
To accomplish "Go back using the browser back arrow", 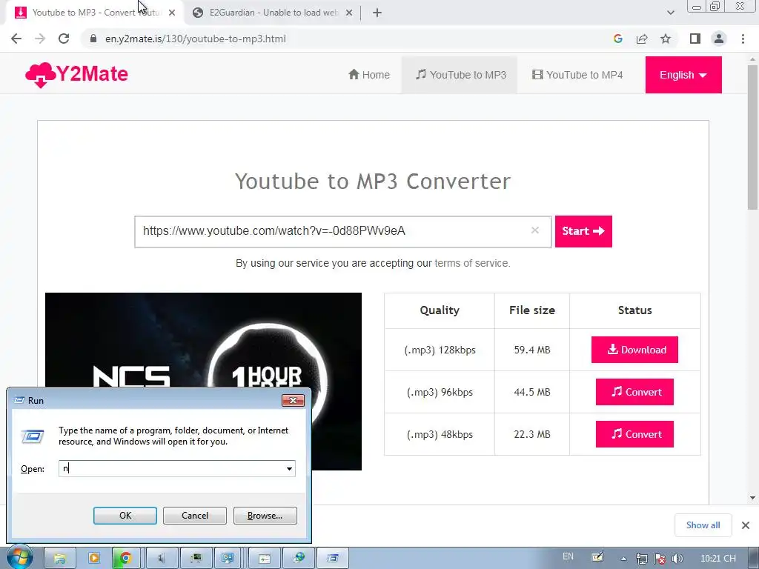I will tap(16, 39).
